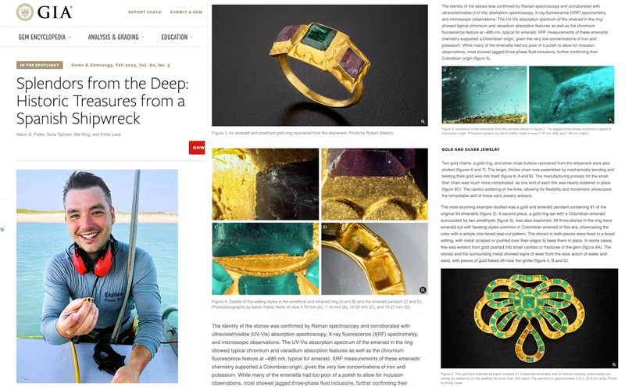Click magnifier icon on Figure 4 photomicrographs
The image size is (625, 387).
tap(423, 289)
